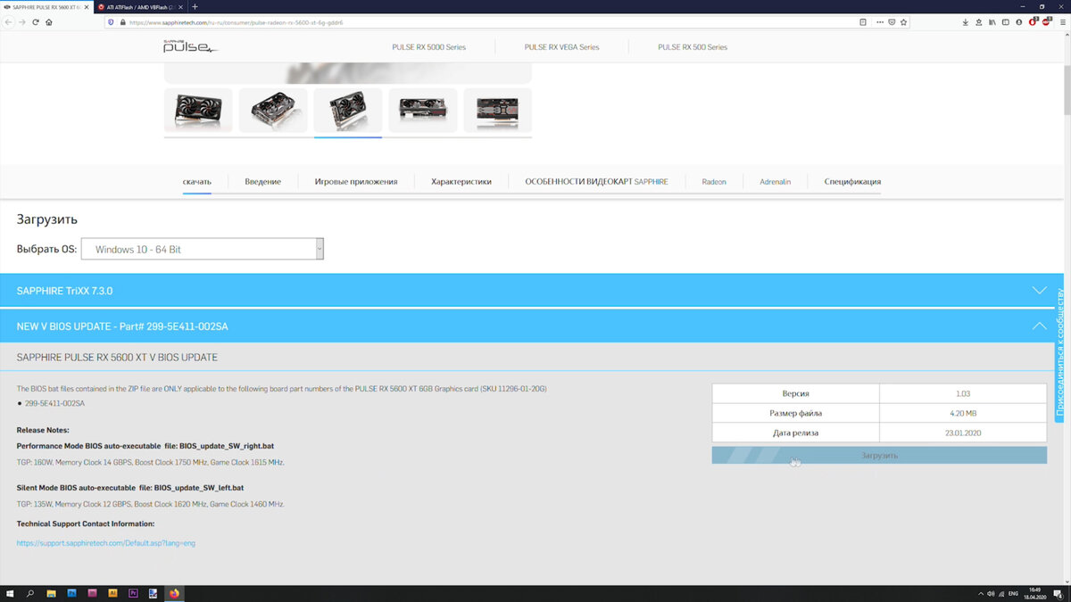Image resolution: width=1071 pixels, height=602 pixels.
Task: Click the version value 1.03
Action: pos(962,393)
